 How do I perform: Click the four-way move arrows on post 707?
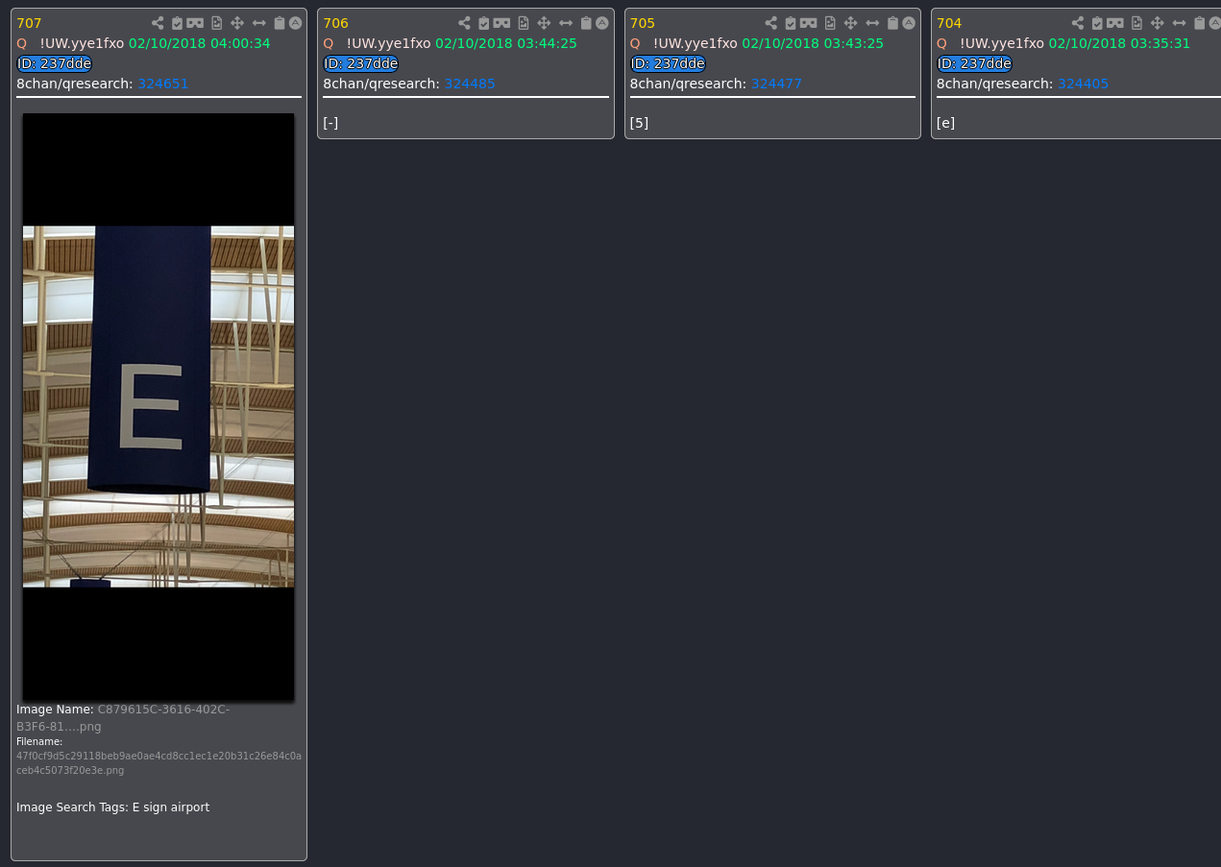237,23
